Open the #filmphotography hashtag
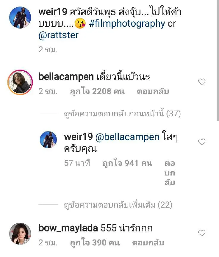The width and height of the screenshot is (219, 257). coord(127,24)
